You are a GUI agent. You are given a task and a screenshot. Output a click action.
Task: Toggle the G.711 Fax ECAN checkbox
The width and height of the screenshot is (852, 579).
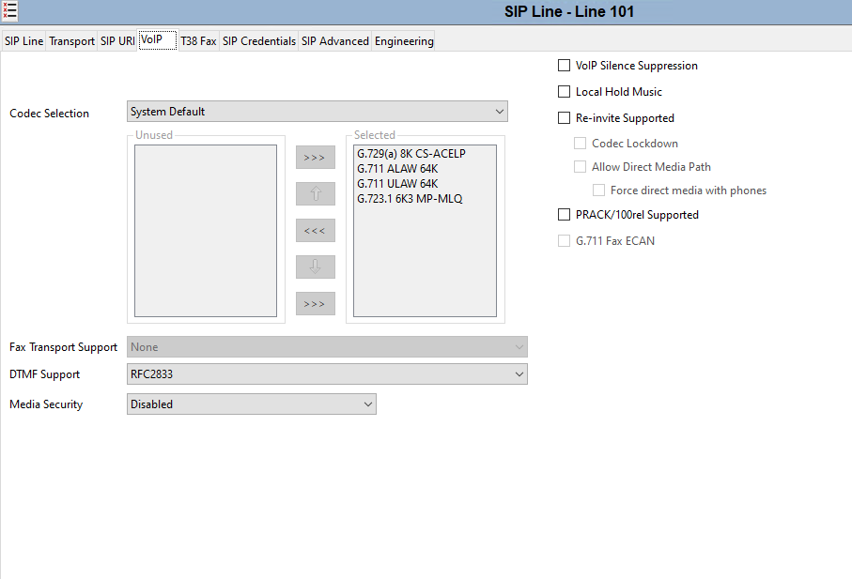pyautogui.click(x=564, y=241)
